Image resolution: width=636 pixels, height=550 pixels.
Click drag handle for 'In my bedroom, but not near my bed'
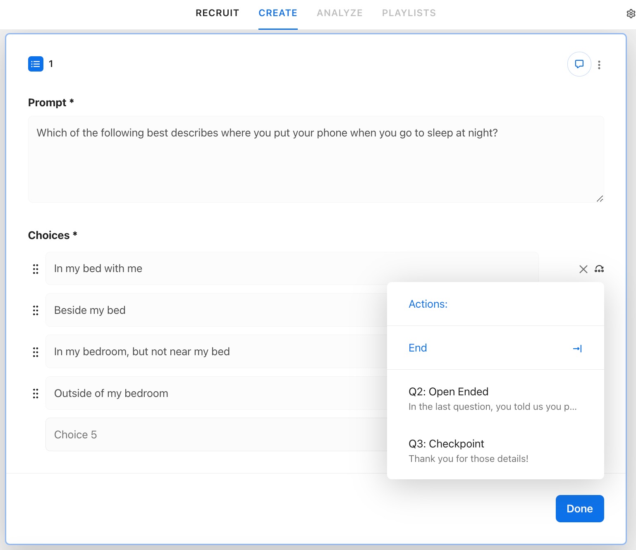(36, 352)
